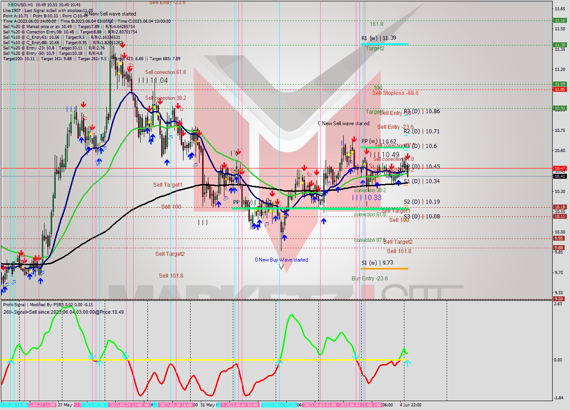Click the orange S1 weekly support line
570x410 pixels.
[384, 268]
